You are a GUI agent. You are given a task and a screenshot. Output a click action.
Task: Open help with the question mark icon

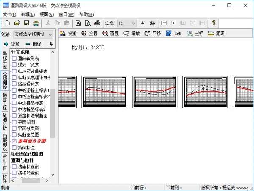pos(214,23)
